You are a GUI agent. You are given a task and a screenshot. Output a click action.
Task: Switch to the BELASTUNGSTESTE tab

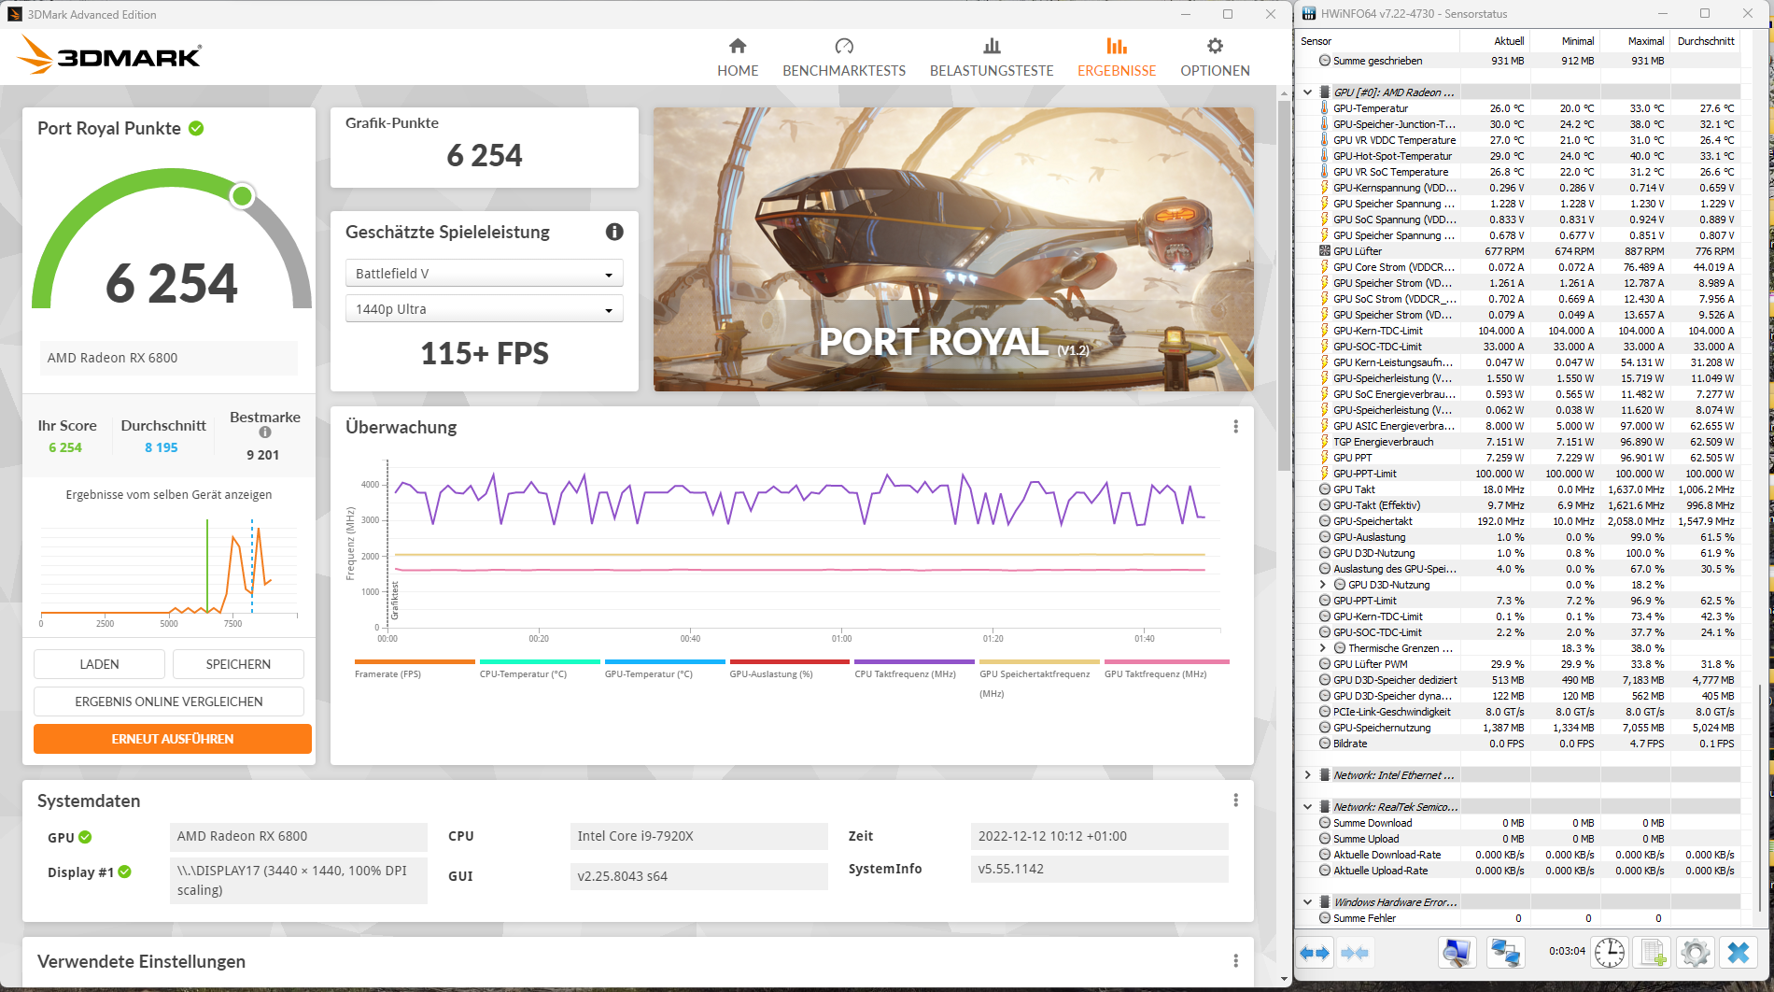point(992,57)
